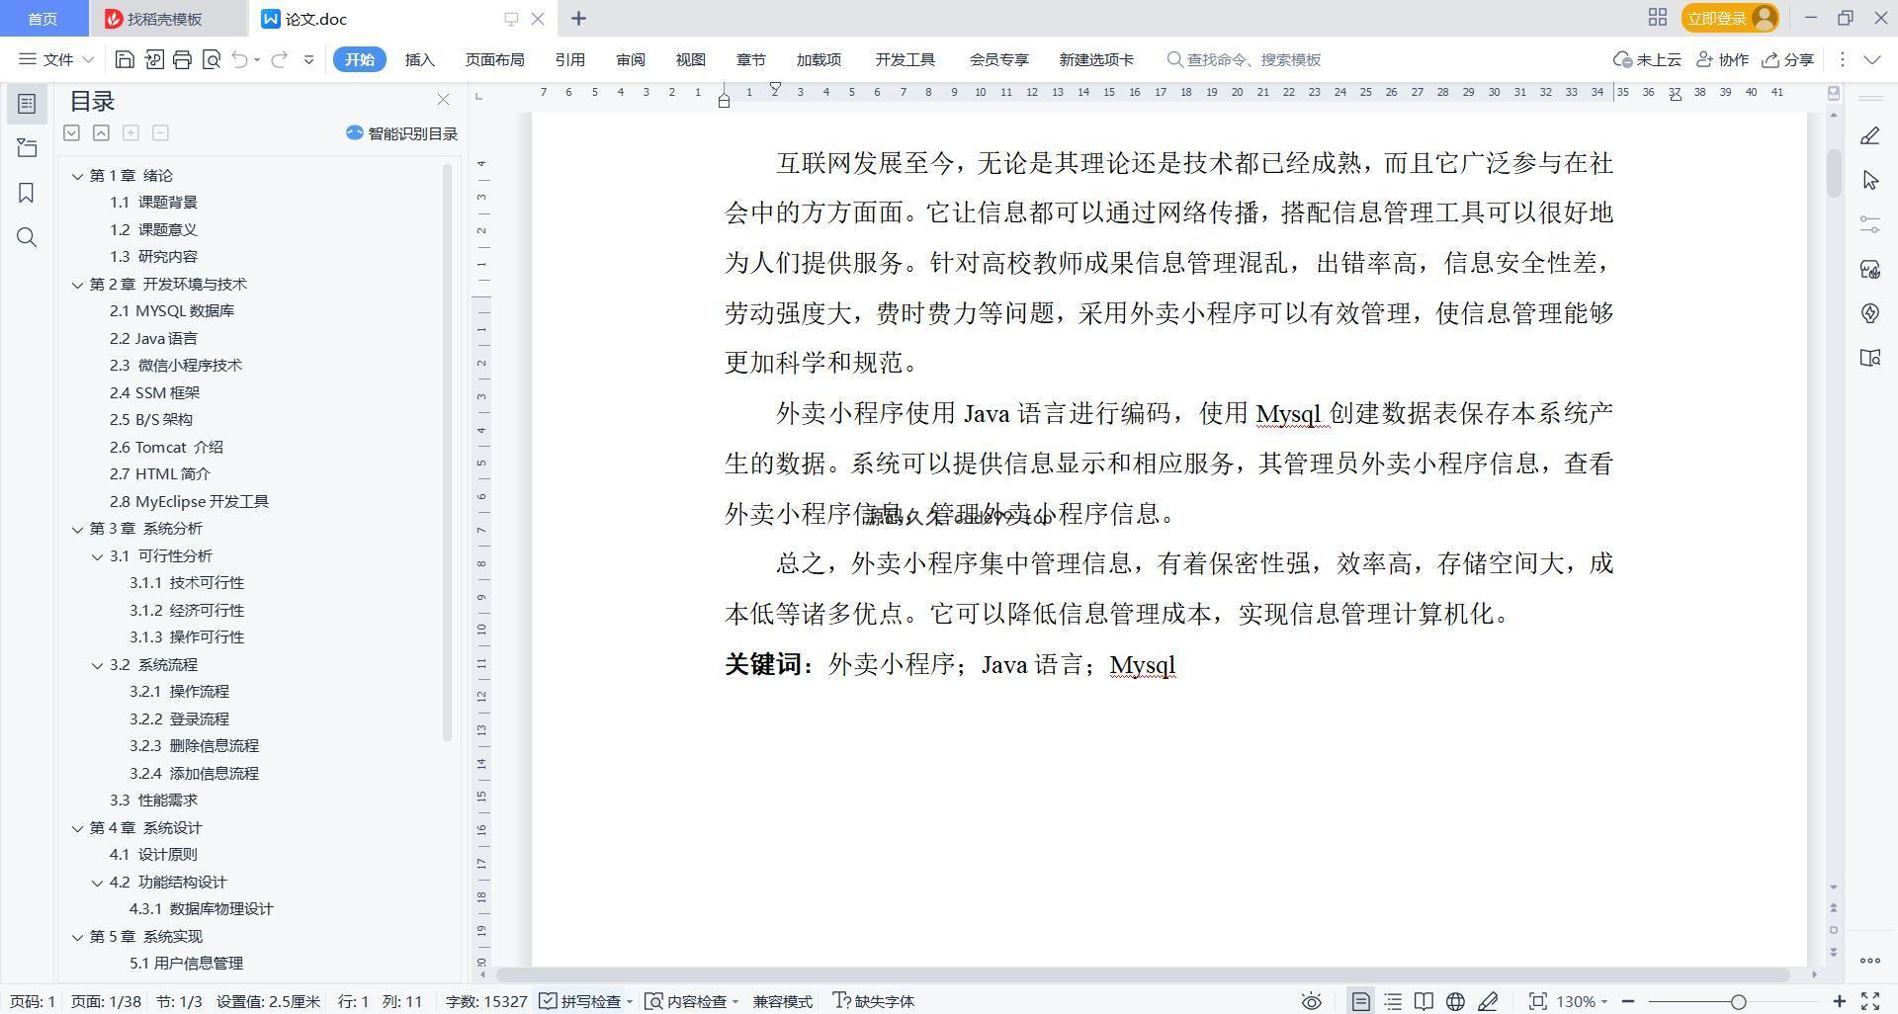Screen dimensions: 1898x1014
Task: Switch to outline view icon in status bar
Action: click(x=1393, y=1001)
